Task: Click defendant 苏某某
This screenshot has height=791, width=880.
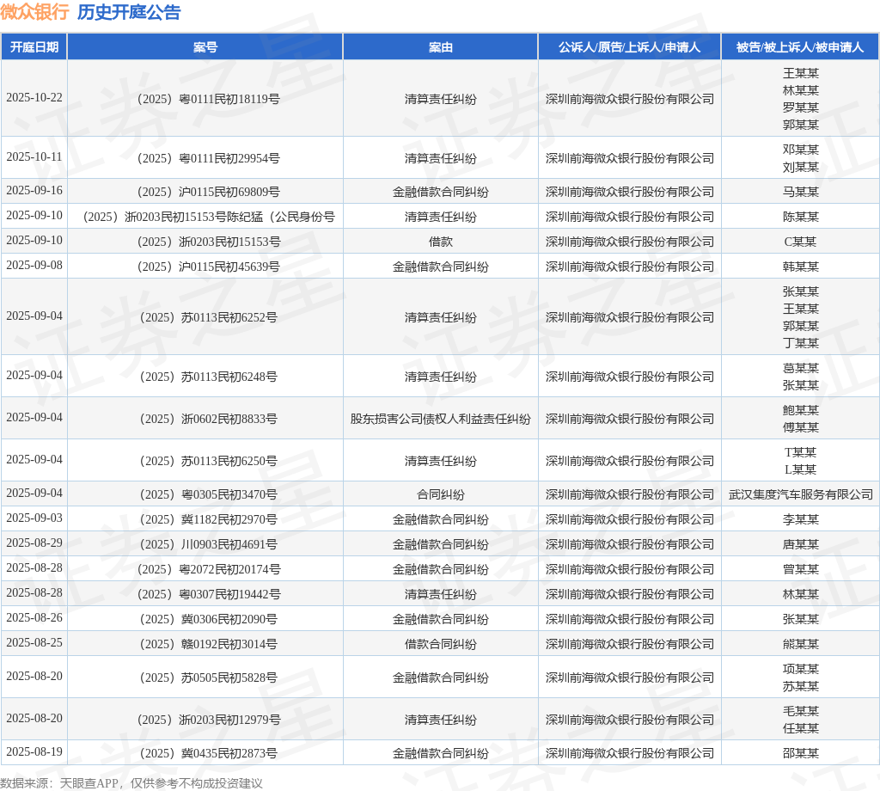Action: click(x=800, y=687)
